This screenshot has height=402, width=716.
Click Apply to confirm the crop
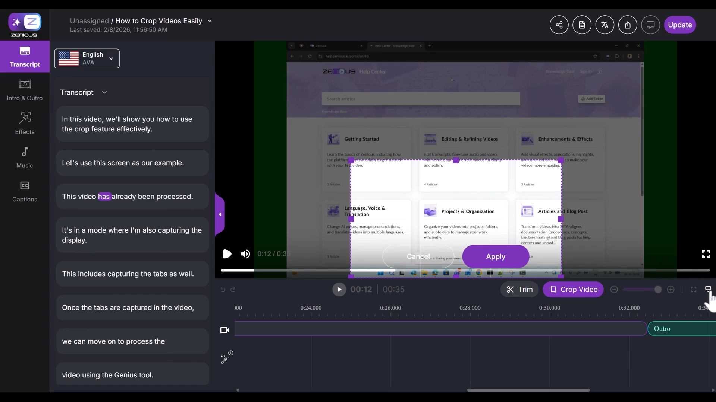point(496,256)
